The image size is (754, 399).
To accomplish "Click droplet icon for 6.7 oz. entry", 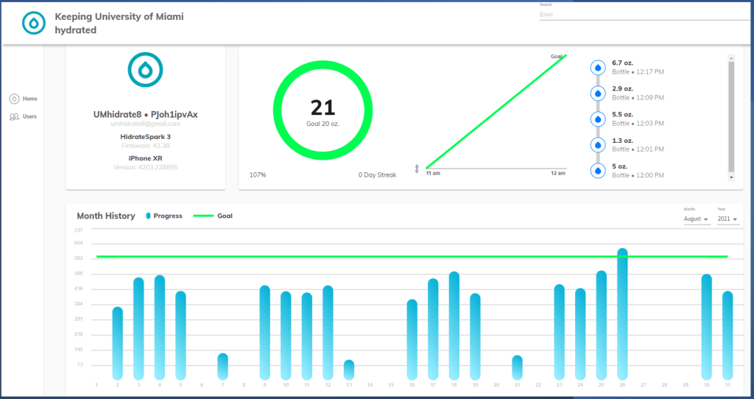I will (x=598, y=68).
